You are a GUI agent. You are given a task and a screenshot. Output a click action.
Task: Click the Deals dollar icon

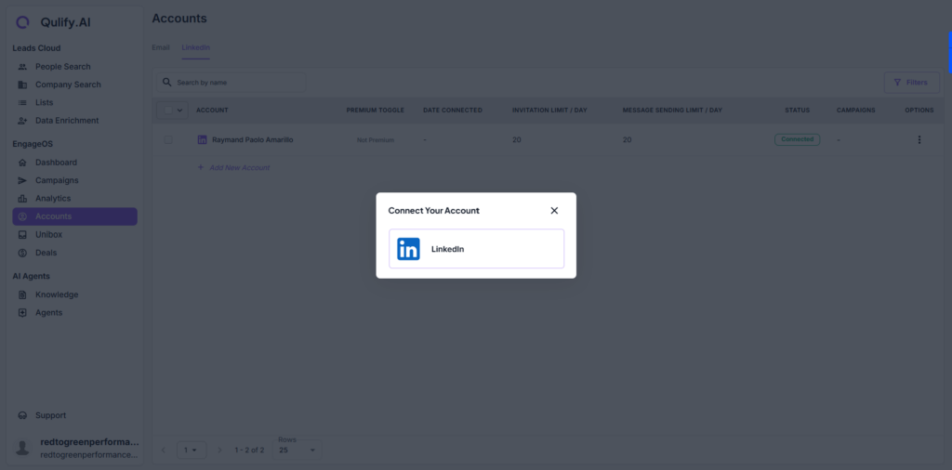coord(22,253)
